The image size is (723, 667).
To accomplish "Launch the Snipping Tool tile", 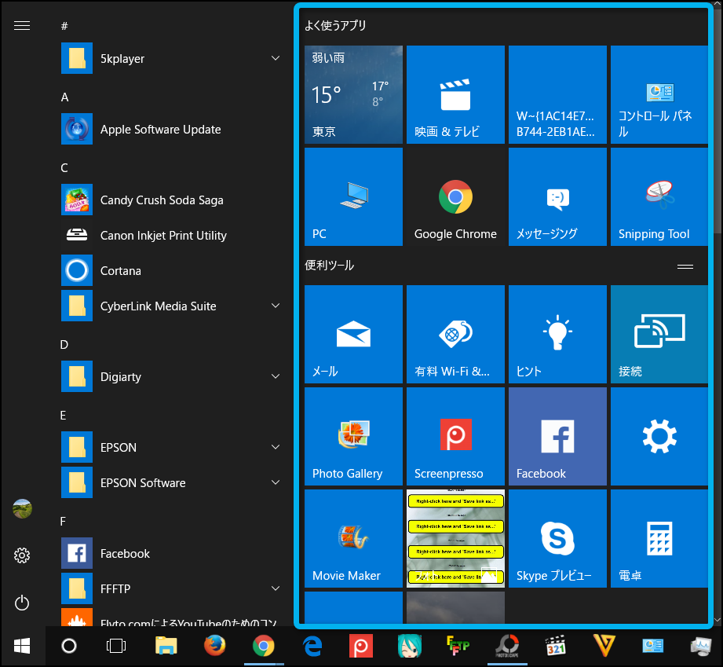I will (x=659, y=196).
